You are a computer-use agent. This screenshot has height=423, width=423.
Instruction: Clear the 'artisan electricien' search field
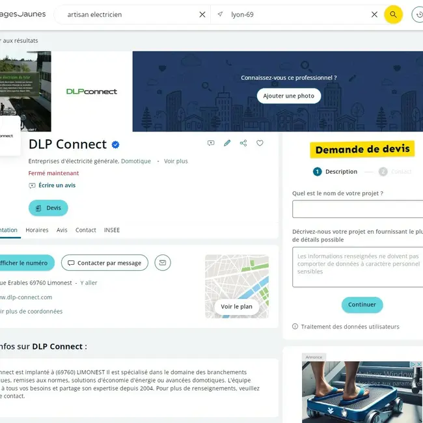click(202, 14)
